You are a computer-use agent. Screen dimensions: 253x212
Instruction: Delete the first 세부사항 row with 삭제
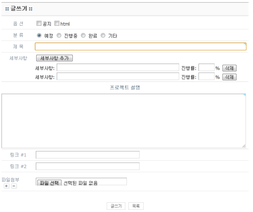(229, 68)
